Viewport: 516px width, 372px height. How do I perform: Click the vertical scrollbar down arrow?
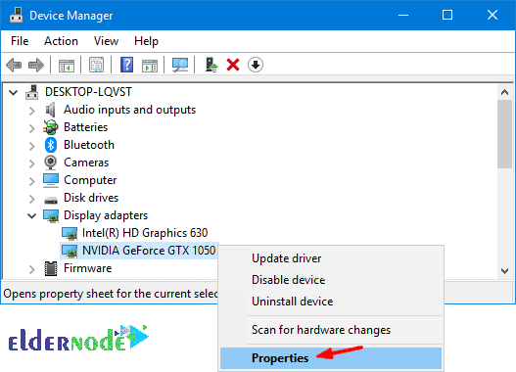[x=504, y=271]
